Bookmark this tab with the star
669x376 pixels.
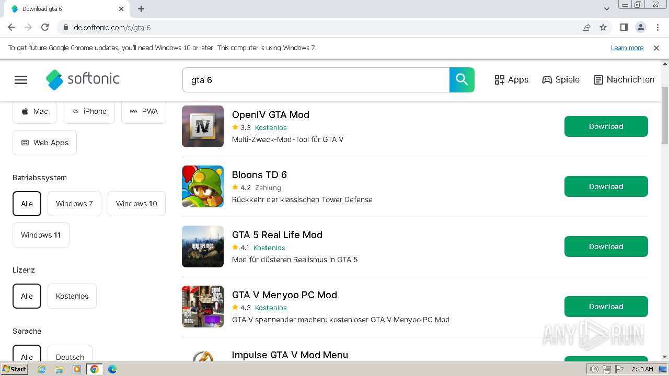(x=603, y=27)
